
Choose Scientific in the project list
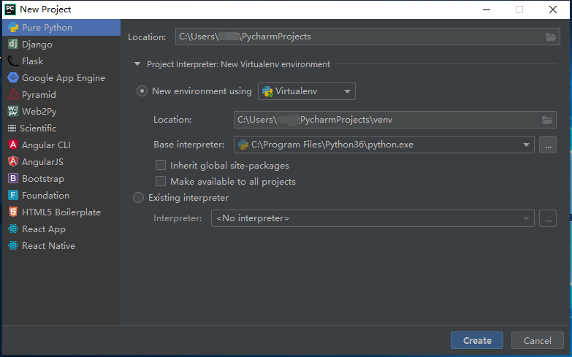click(38, 128)
